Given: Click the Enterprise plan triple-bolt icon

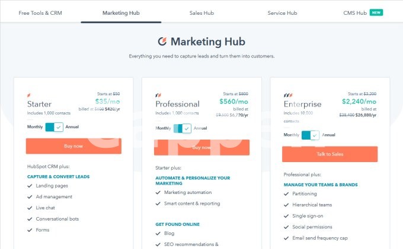Looking at the screenshot, I should click(287, 95).
